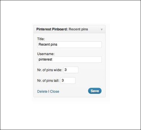Delete the widget via Delete link

click(x=42, y=91)
